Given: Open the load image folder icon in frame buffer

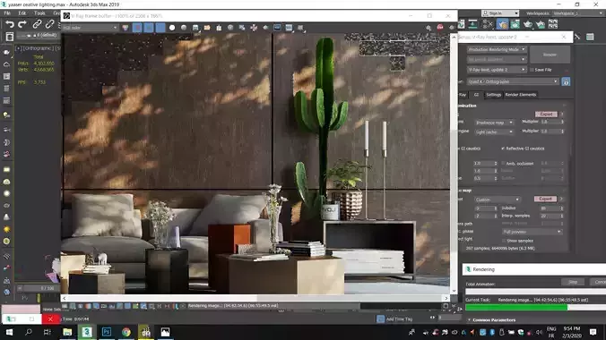Looking at the screenshot, I should pos(207,28).
